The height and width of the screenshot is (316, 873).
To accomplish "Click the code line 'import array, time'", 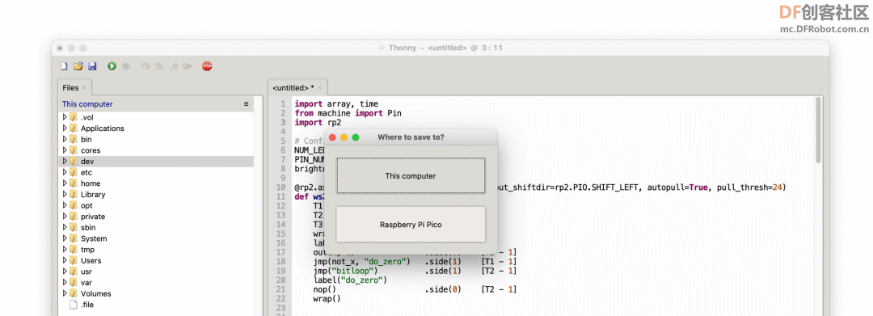I will click(336, 104).
